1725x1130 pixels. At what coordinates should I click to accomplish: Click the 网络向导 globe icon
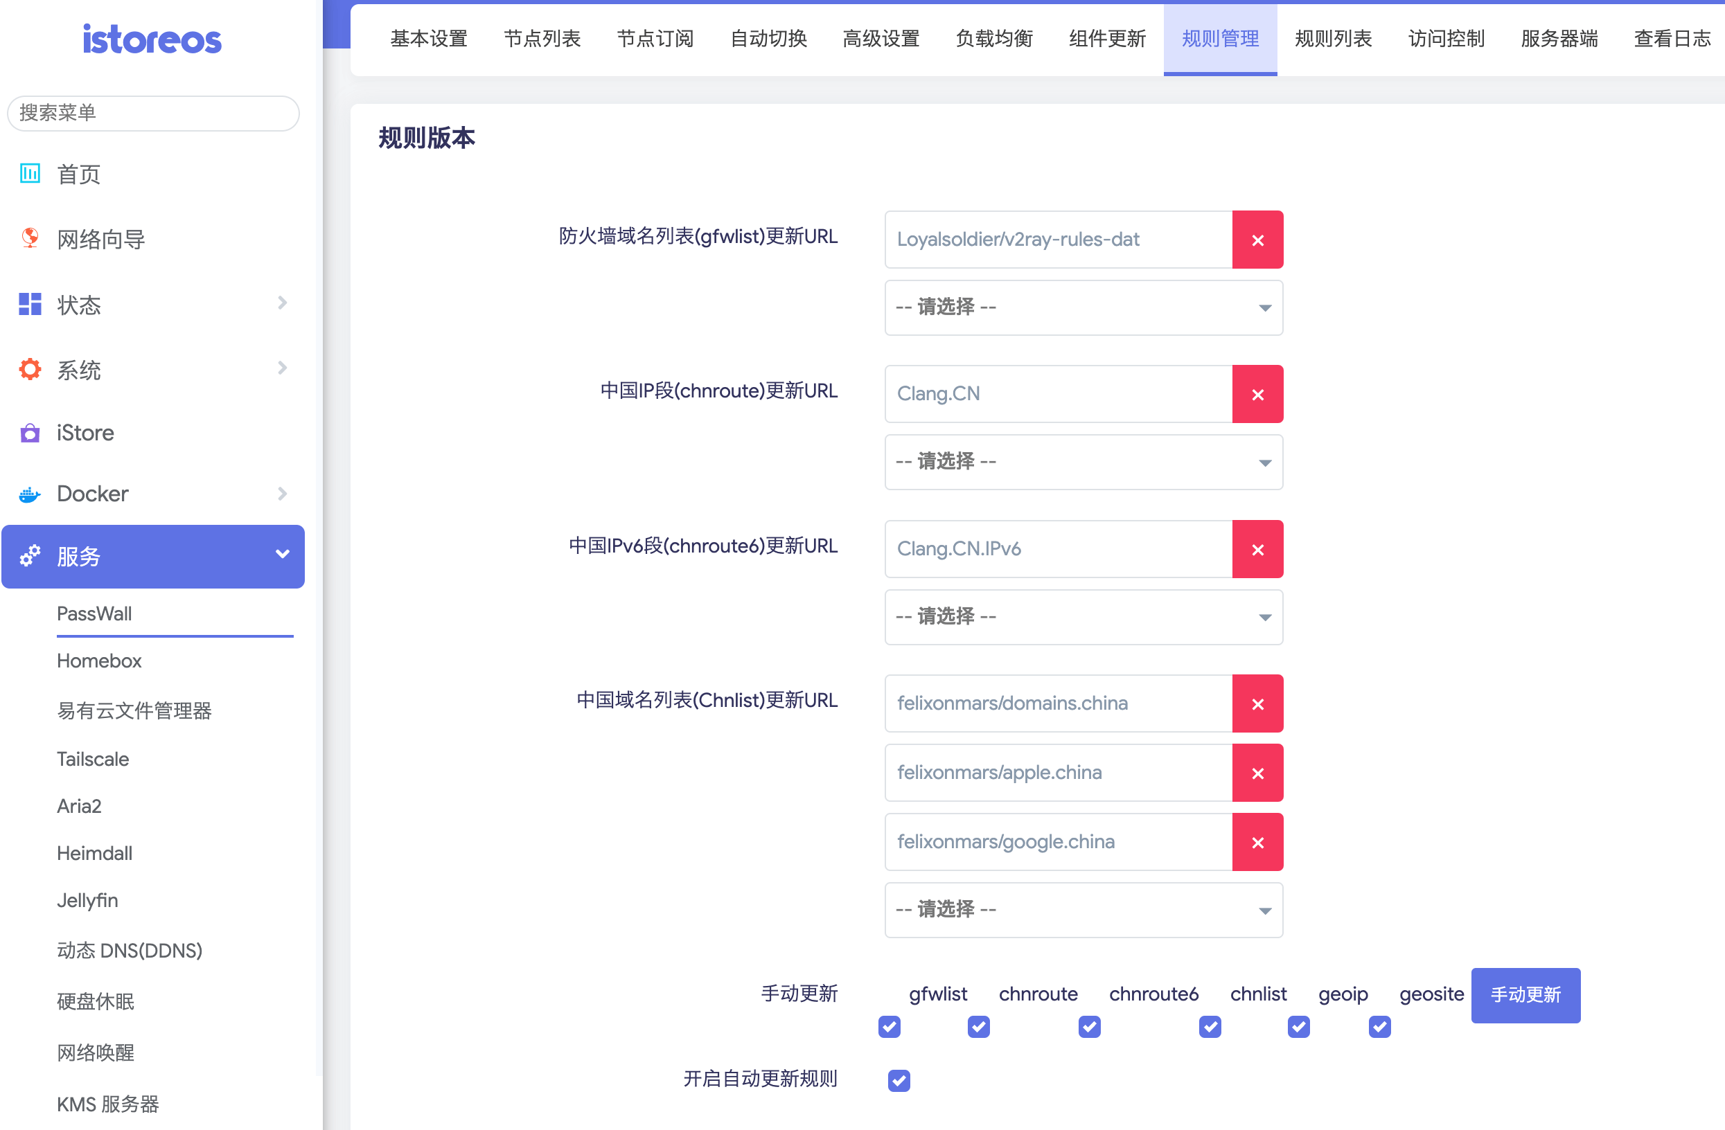(30, 238)
